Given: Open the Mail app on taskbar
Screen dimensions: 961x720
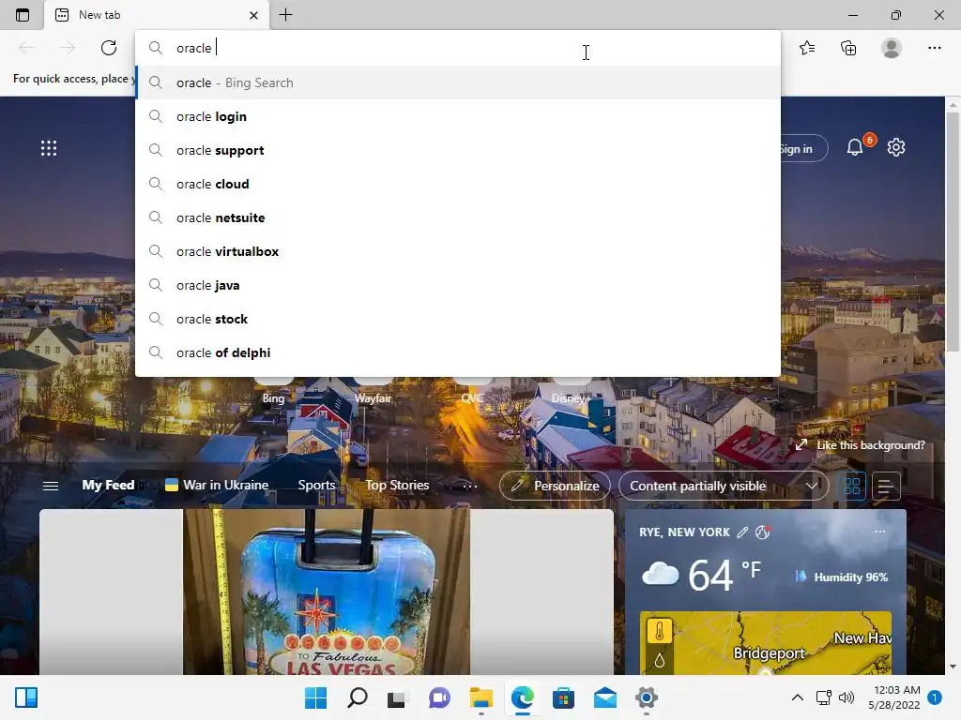Looking at the screenshot, I should tap(605, 697).
